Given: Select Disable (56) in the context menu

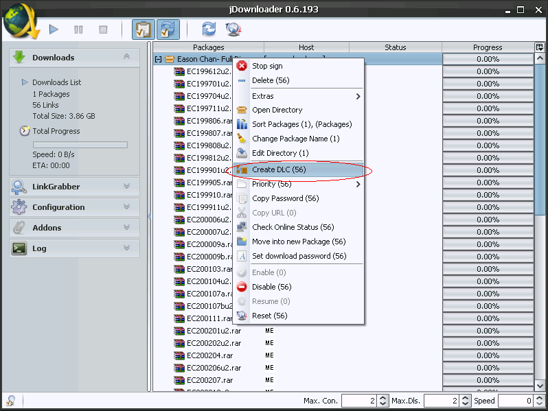Looking at the screenshot, I should (299, 287).
